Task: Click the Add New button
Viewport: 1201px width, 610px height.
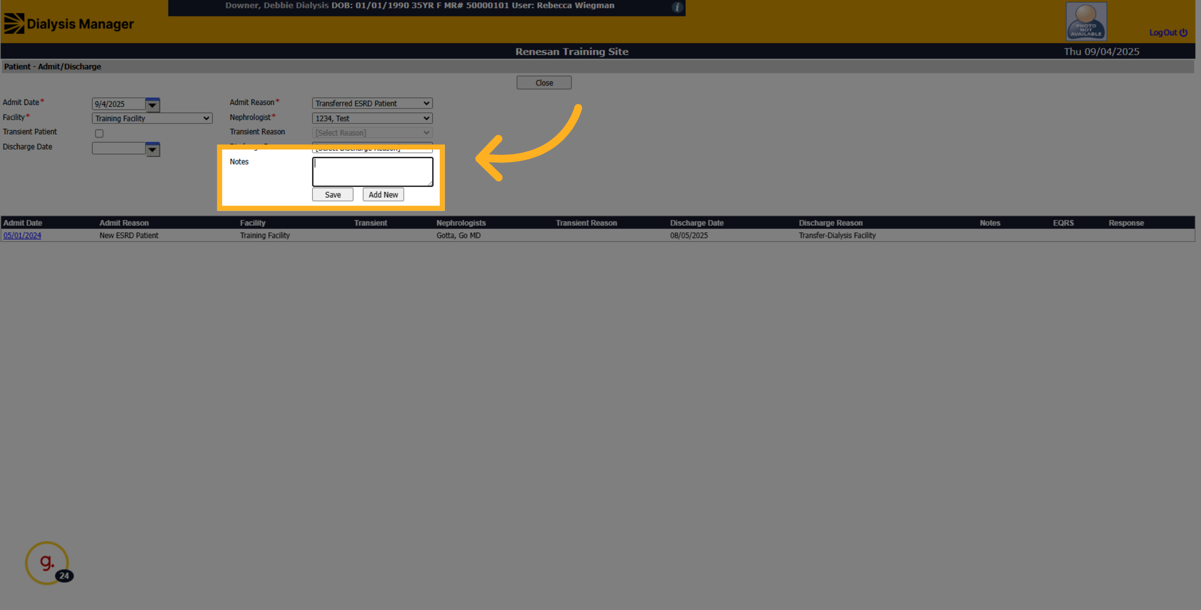Action: click(x=383, y=194)
